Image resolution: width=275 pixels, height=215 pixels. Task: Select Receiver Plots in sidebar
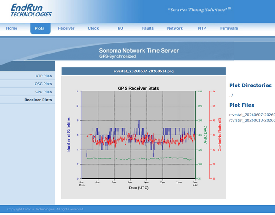pyautogui.click(x=38, y=100)
